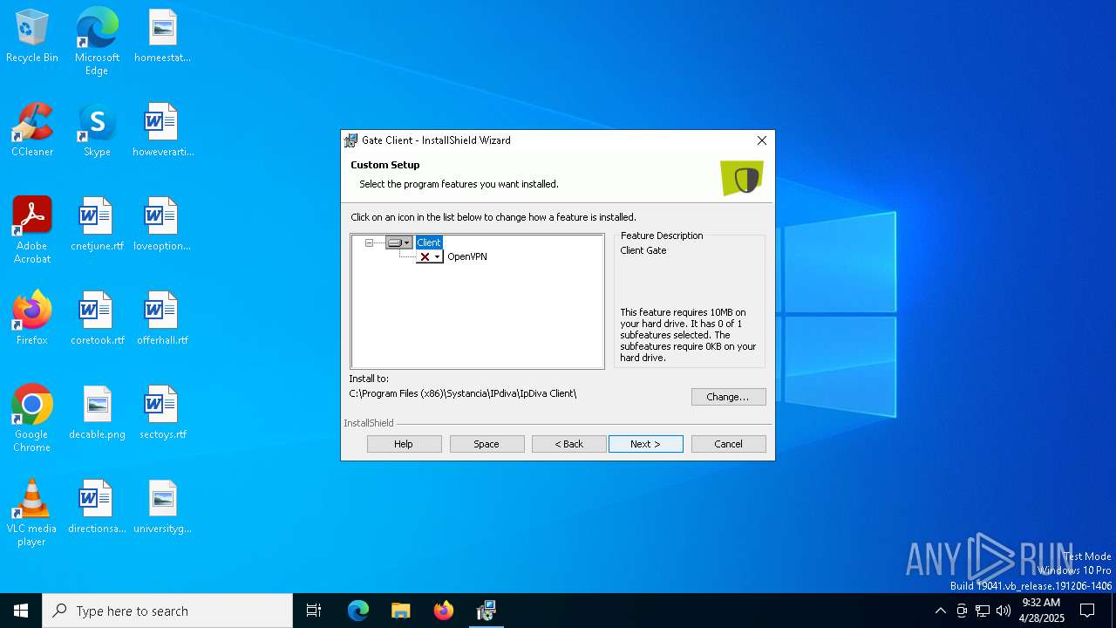Open Microsoft Edge from the taskbar
The image size is (1116, 628).
pos(358,611)
